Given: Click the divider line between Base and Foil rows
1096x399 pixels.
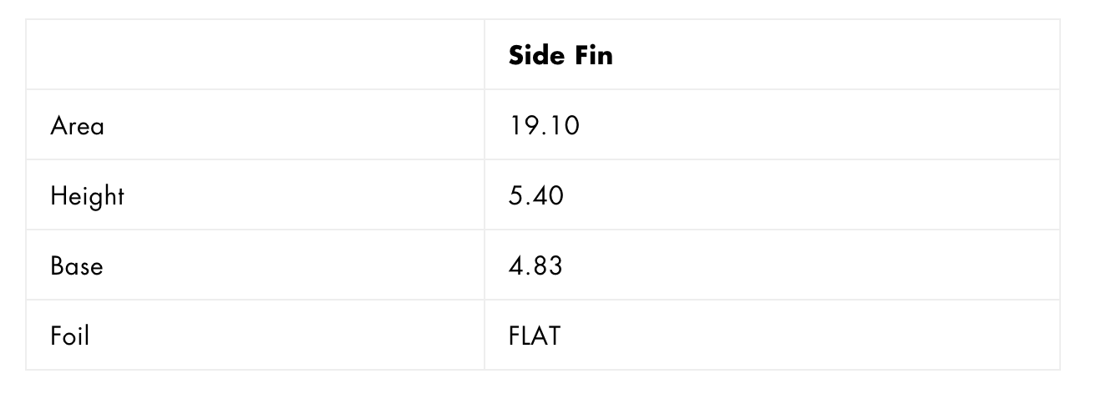Looking at the screenshot, I should click(x=543, y=300).
